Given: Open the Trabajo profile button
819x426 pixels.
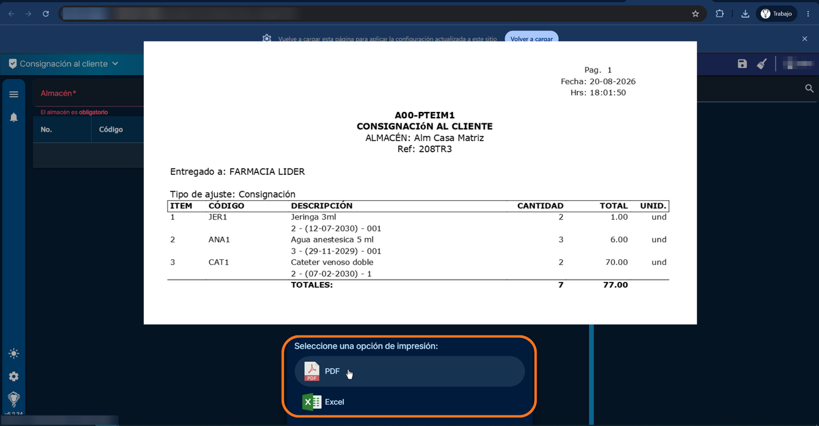Looking at the screenshot, I should click(776, 14).
